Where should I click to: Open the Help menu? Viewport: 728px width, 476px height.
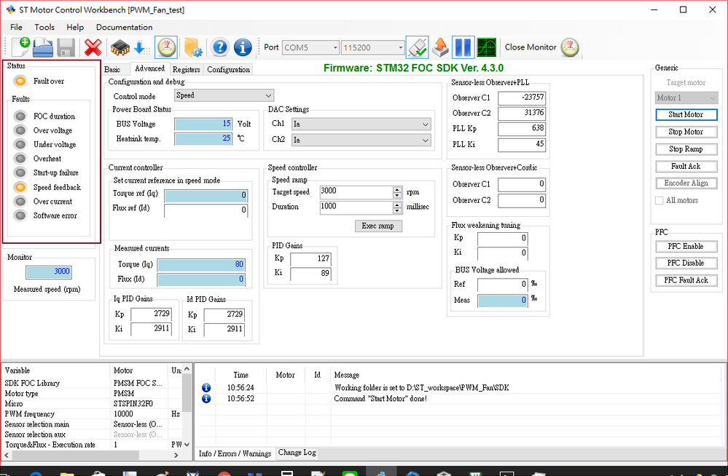pyautogui.click(x=75, y=27)
